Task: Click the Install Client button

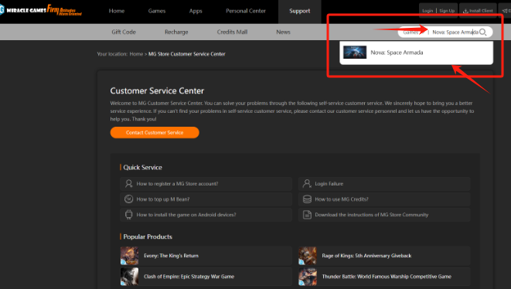Action: tap(478, 11)
